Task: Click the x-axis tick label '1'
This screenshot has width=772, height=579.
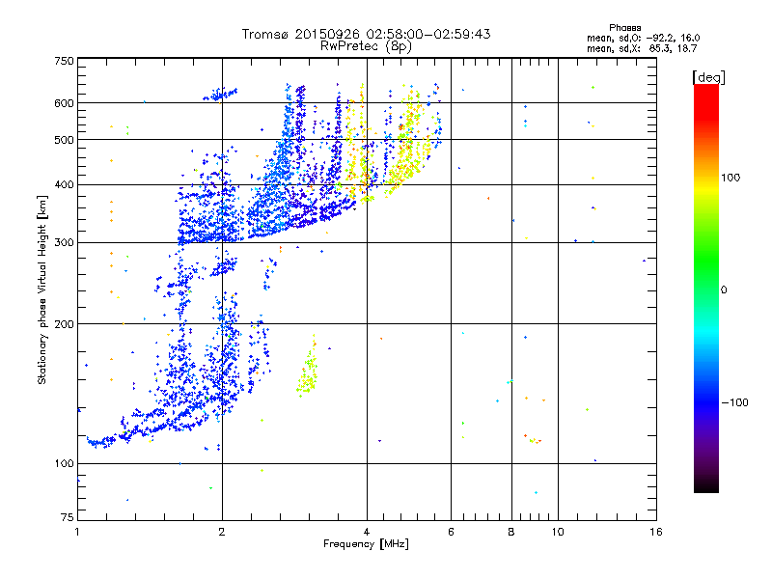Action: [x=77, y=532]
